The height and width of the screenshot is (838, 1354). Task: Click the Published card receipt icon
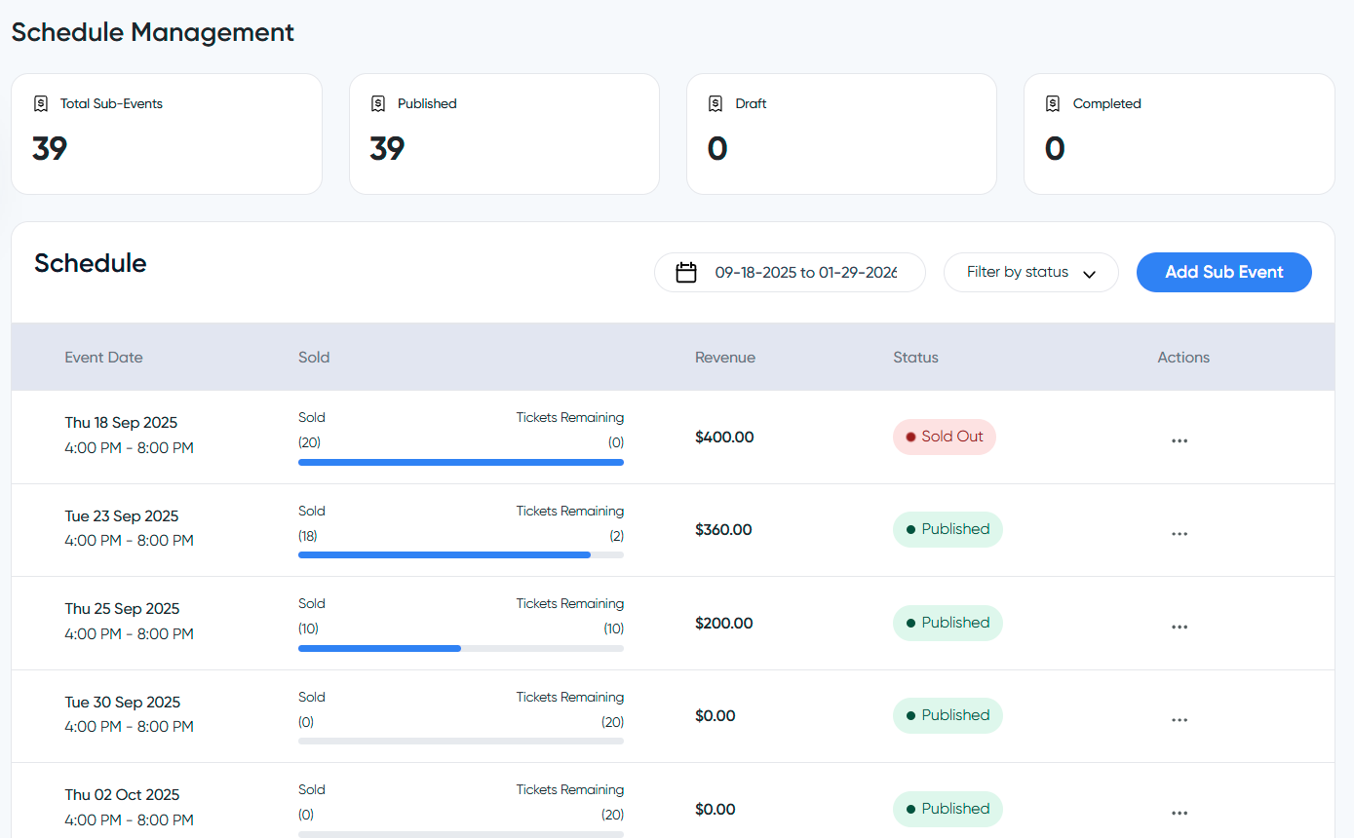(378, 103)
